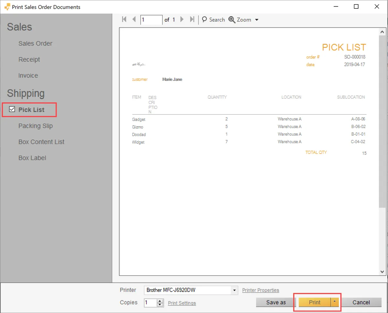
Task: Click the Zoom magnifier icon
Action: pyautogui.click(x=232, y=20)
